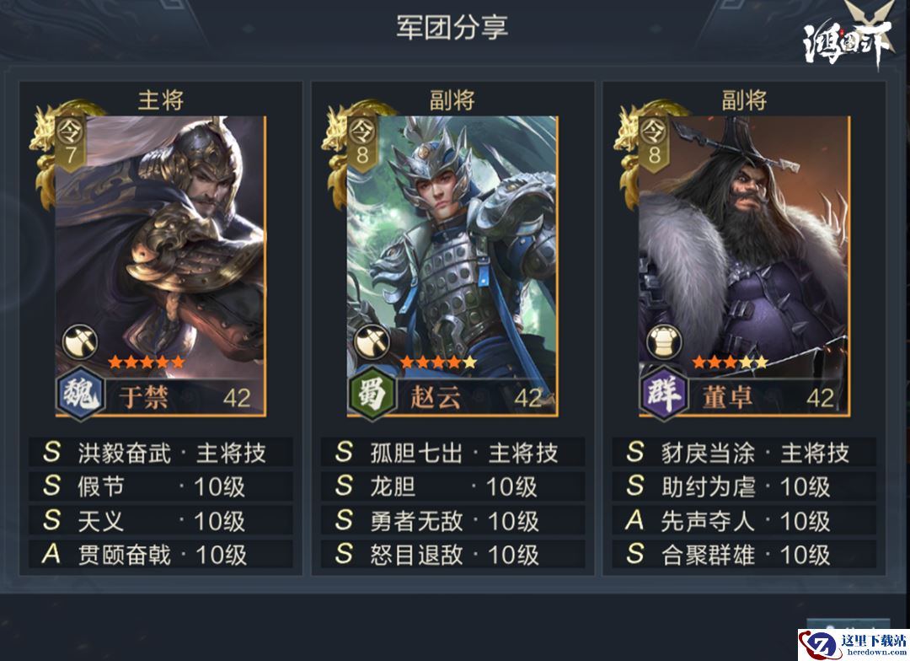
Task: Open the 赵云 vice general portrait
Action: [452, 266]
